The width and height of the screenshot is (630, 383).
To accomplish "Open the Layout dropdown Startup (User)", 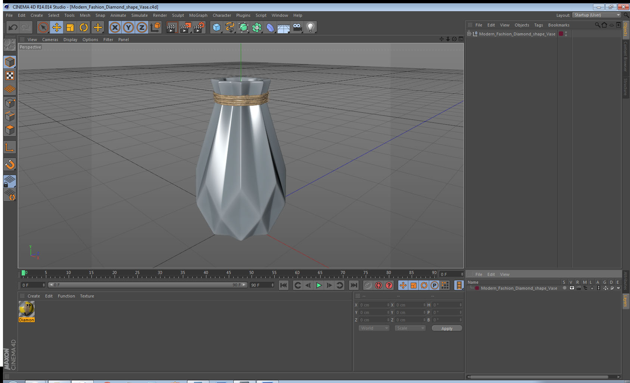I will [x=597, y=15].
